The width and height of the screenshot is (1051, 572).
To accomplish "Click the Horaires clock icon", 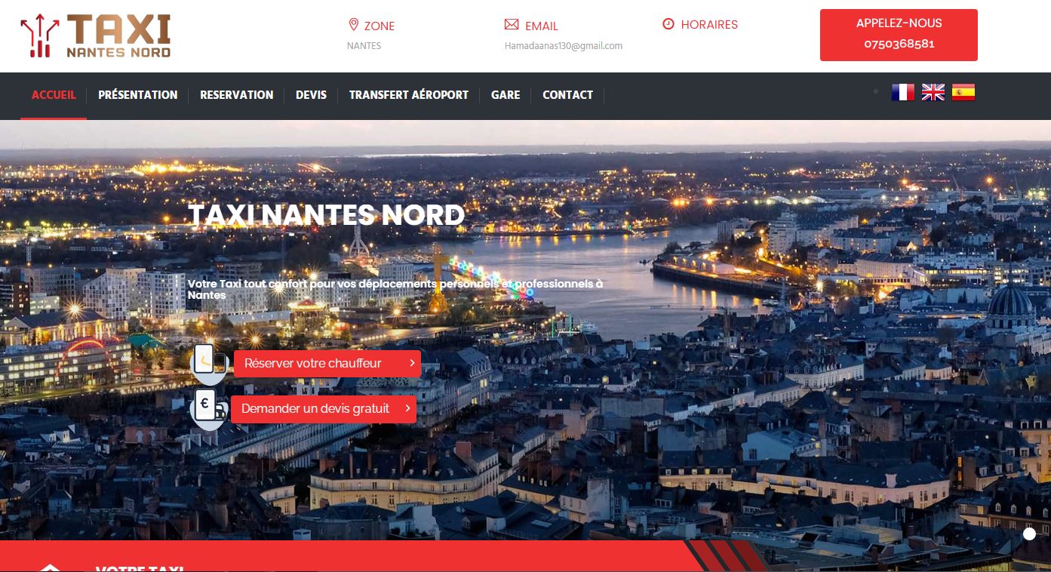I will coord(668,24).
